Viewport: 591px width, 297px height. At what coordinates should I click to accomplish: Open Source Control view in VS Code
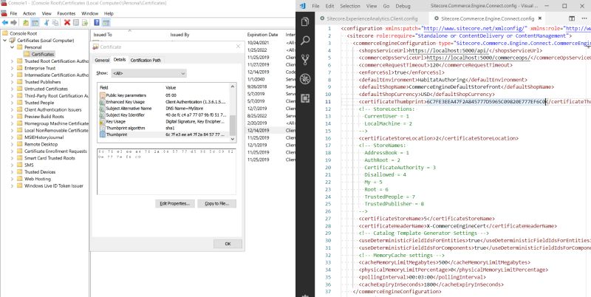point(305,60)
